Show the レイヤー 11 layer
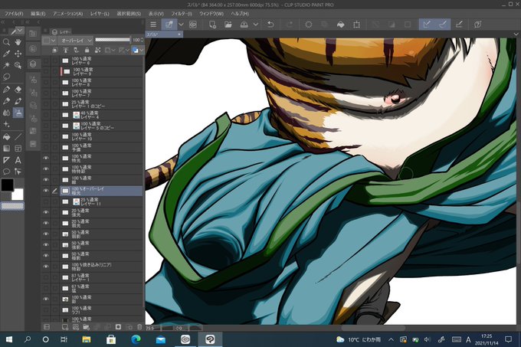 pos(46,201)
